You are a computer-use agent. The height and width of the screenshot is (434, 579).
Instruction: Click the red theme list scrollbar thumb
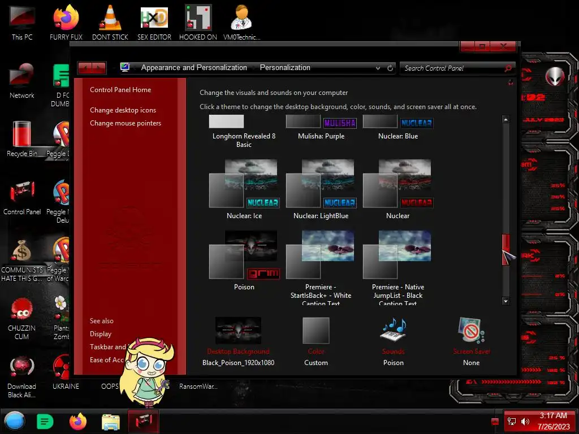coord(505,249)
